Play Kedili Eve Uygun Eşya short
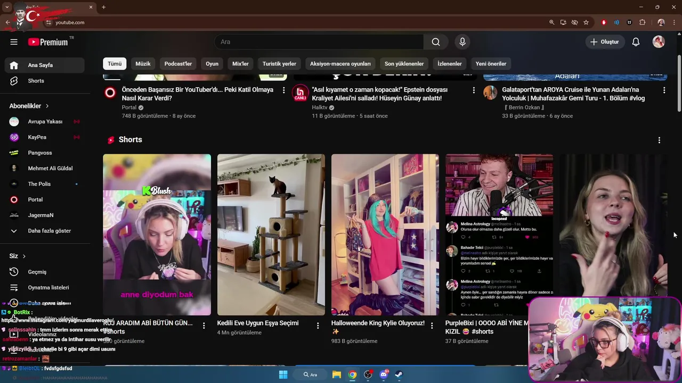Screen dimensions: 682x383 pyautogui.click(x=271, y=235)
